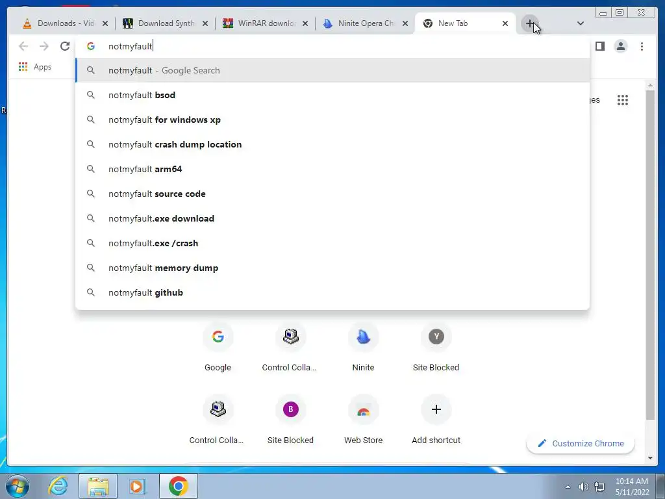Close the New Tab tab
The image size is (665, 499).
(x=505, y=23)
